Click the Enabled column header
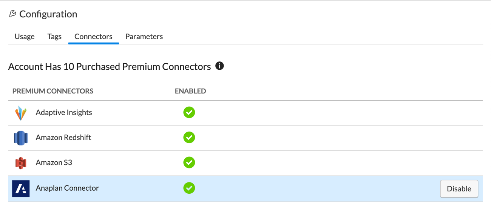The height and width of the screenshot is (202, 491). tap(190, 91)
